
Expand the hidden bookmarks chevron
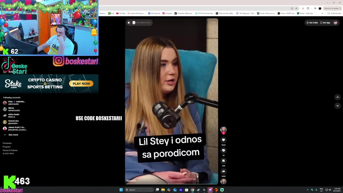(x=322, y=13)
